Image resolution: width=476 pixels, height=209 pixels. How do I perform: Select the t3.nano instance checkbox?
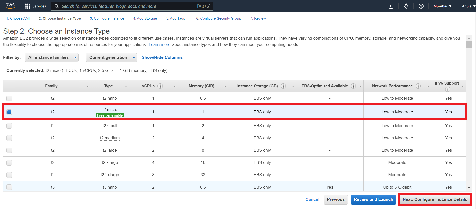click(9, 187)
